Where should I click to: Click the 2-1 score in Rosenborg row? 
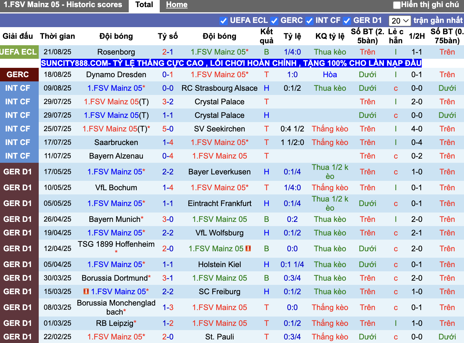[168, 52]
